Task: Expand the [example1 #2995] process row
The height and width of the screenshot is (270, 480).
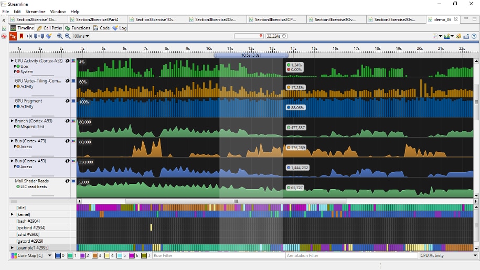Action: 13,247
